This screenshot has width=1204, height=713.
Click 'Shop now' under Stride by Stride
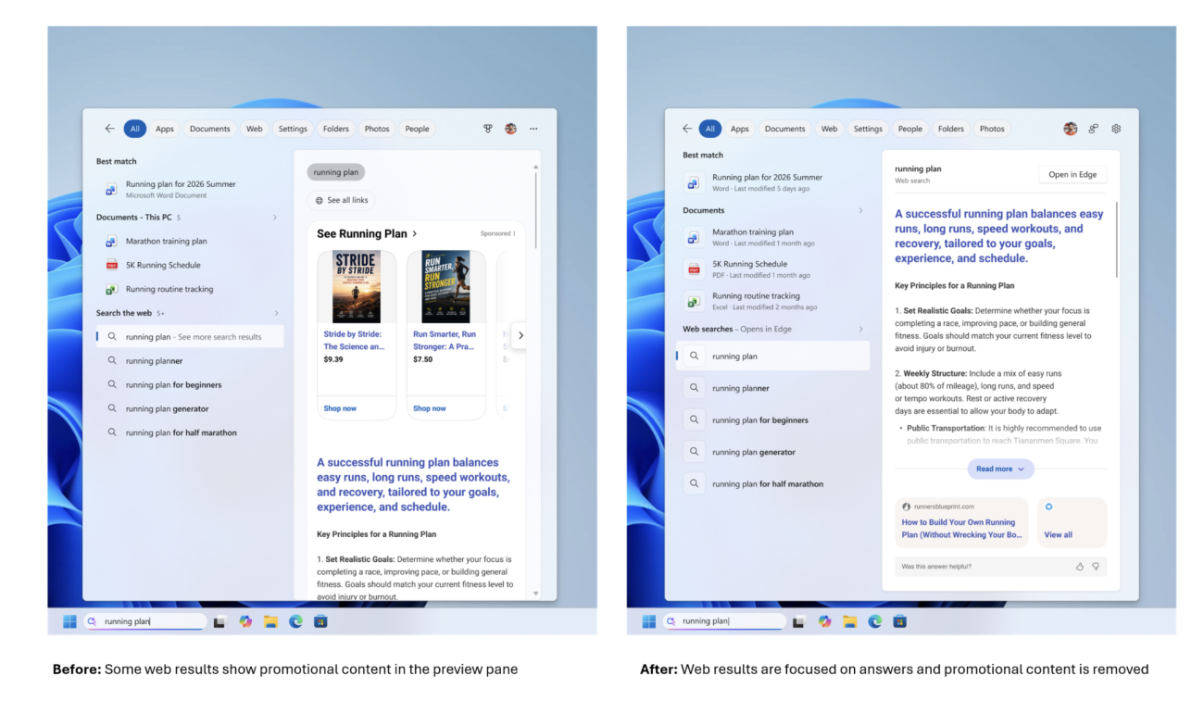pos(340,408)
